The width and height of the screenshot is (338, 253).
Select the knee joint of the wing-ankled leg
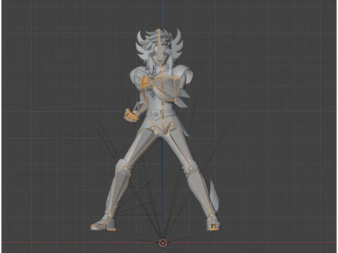[x=191, y=168]
